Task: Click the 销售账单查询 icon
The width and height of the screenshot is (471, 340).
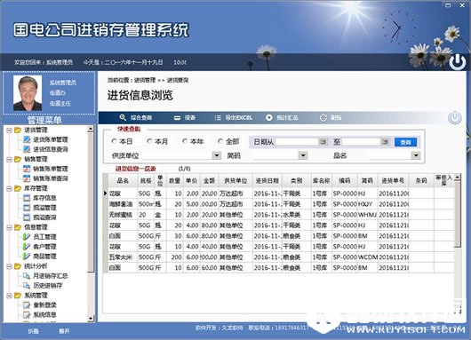Action: (x=27, y=178)
